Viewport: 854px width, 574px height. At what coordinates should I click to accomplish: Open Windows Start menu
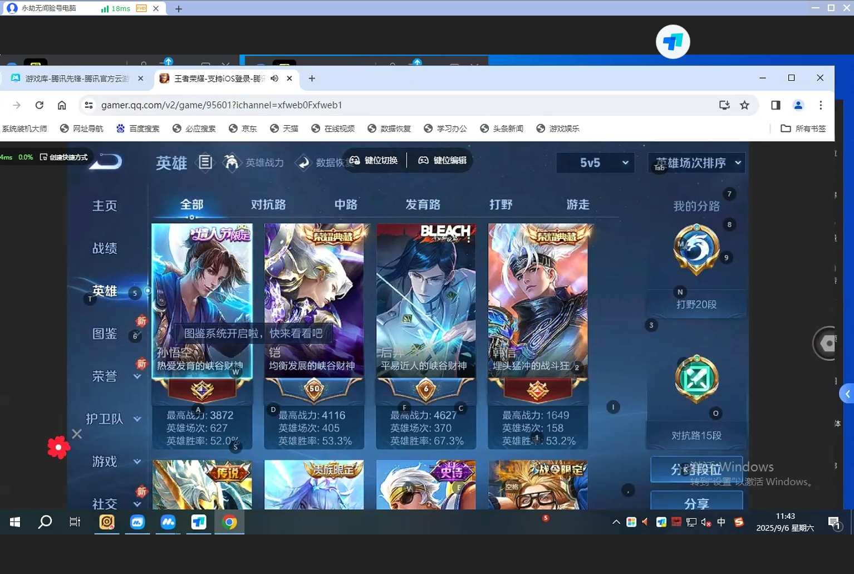pos(15,522)
